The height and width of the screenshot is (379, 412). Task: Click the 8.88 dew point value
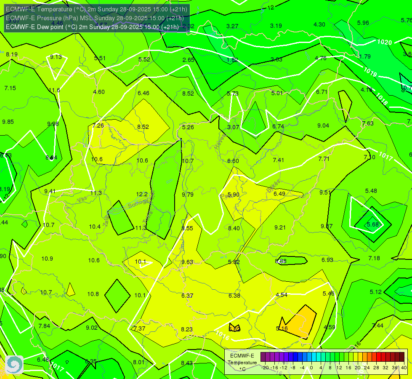(x=281, y=261)
